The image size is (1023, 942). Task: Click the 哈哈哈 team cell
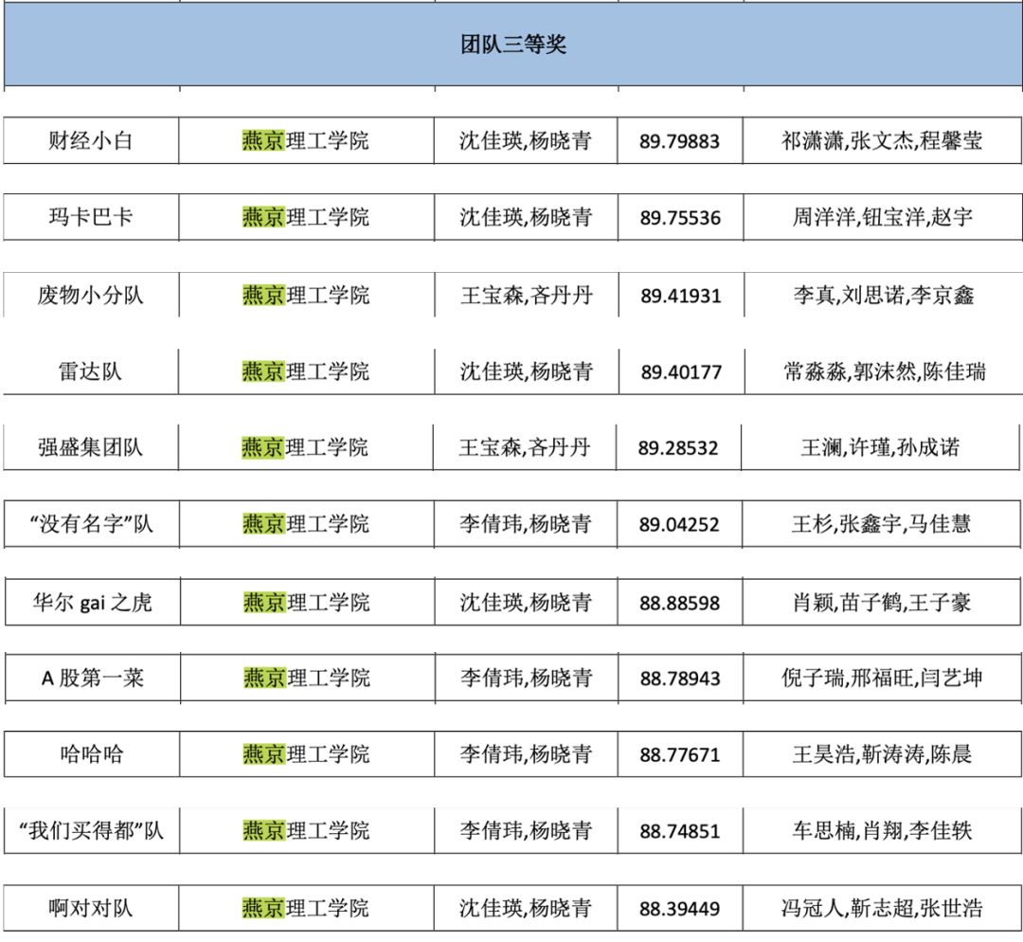click(91, 755)
